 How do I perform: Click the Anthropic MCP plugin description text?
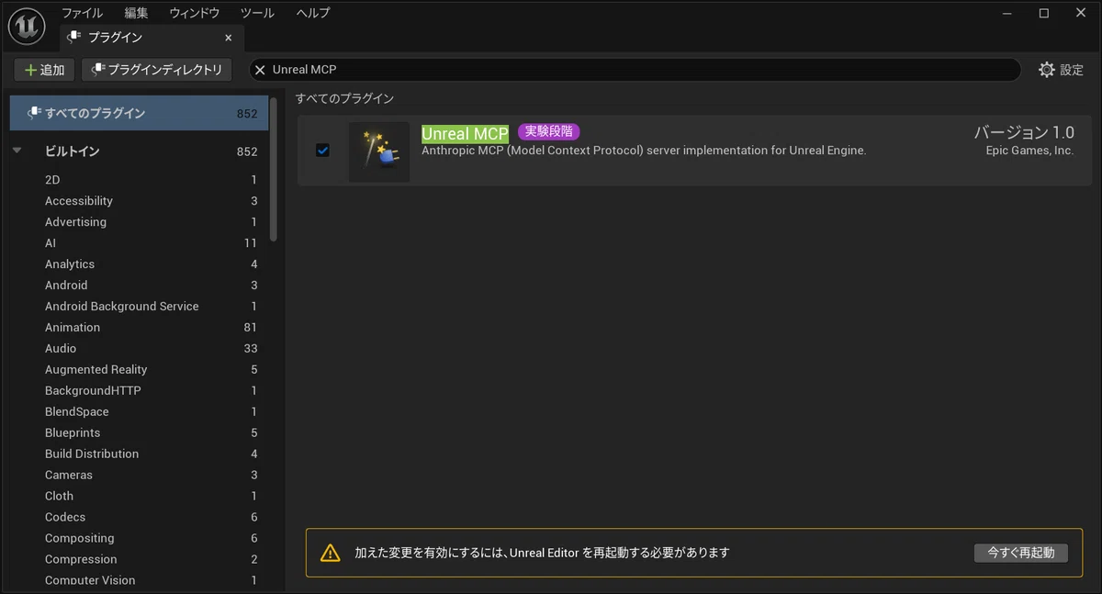(x=644, y=151)
